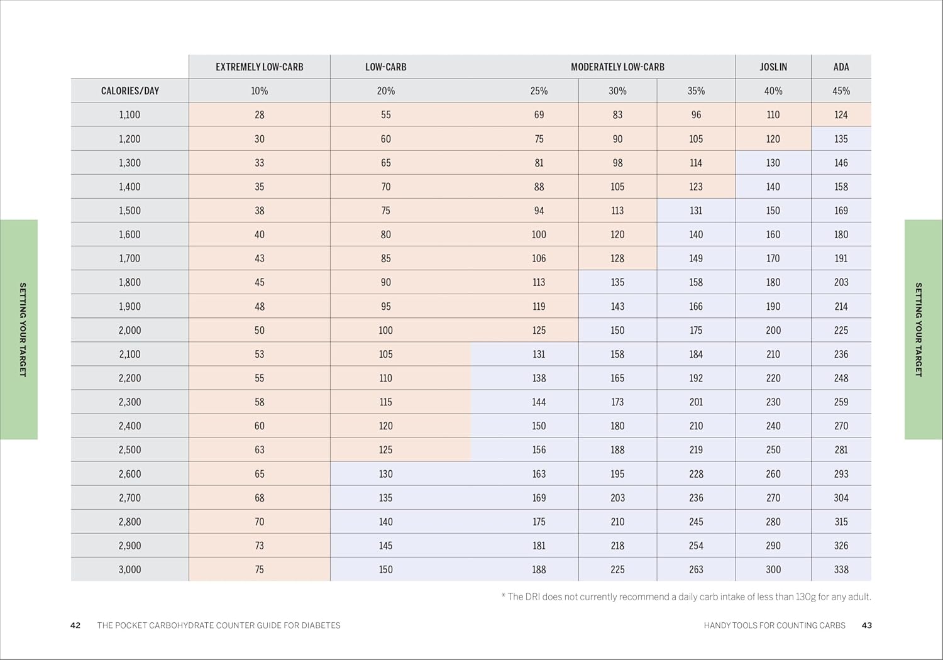Click the peach-colored cell with value 125 at 25%
This screenshot has height=660, width=943.
pyautogui.click(x=538, y=330)
